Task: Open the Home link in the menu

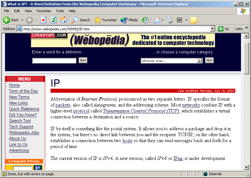Action: tap(14, 85)
